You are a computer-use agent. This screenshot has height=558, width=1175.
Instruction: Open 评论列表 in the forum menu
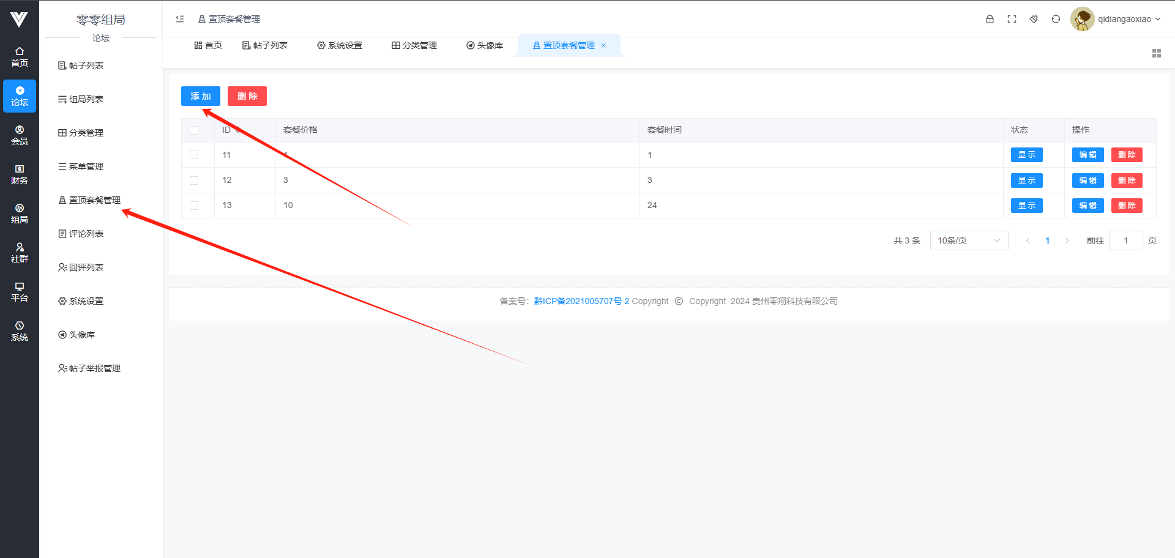coord(86,234)
